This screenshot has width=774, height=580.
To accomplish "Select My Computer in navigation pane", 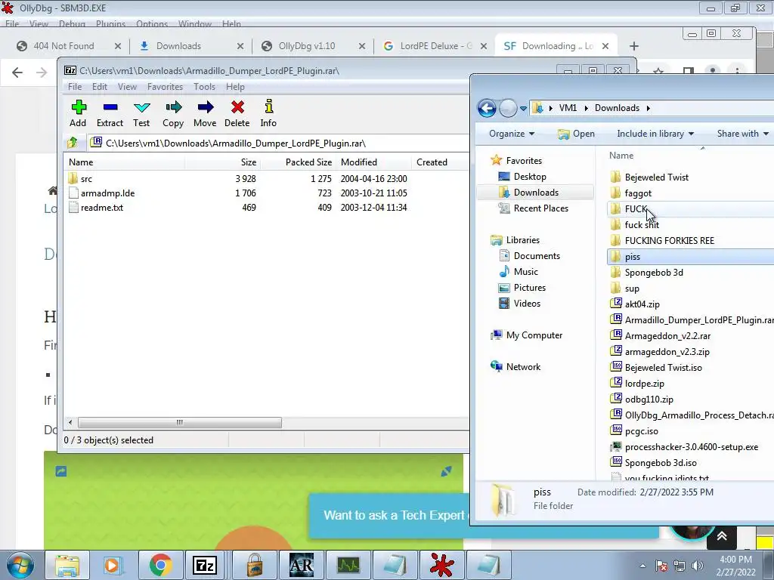I will pos(534,335).
